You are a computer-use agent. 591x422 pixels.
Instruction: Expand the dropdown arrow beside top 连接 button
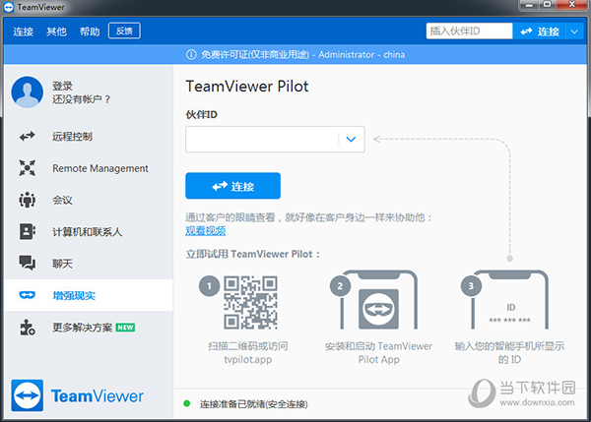point(574,31)
